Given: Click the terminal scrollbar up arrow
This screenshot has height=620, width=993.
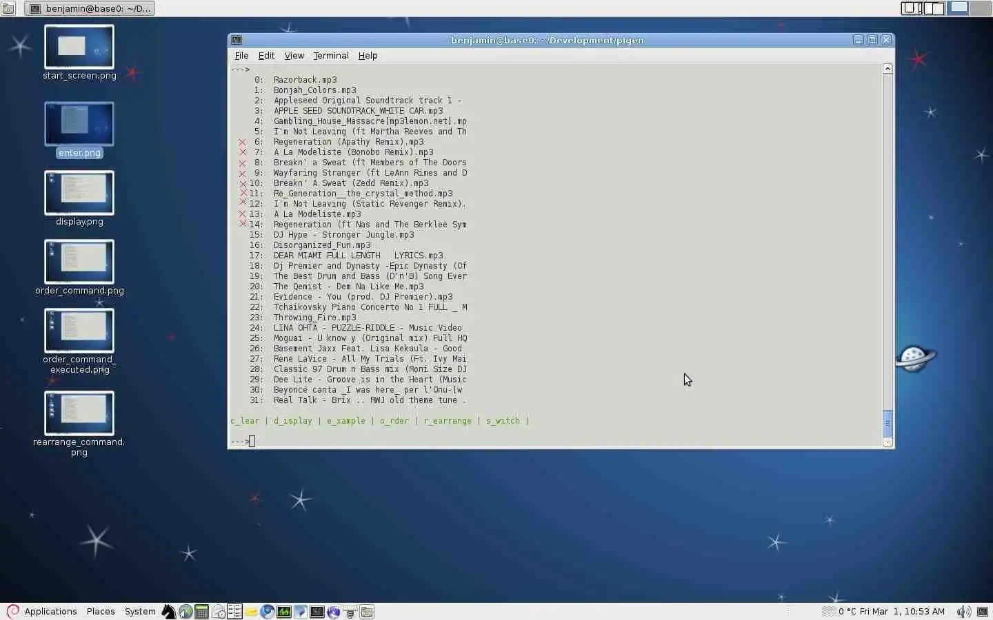Looking at the screenshot, I should click(887, 68).
